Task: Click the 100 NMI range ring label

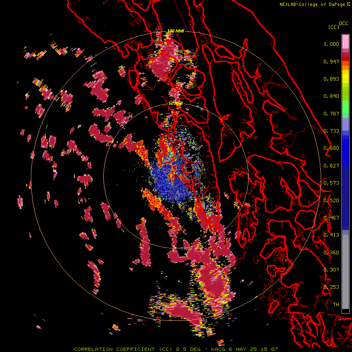Action: coord(176,31)
